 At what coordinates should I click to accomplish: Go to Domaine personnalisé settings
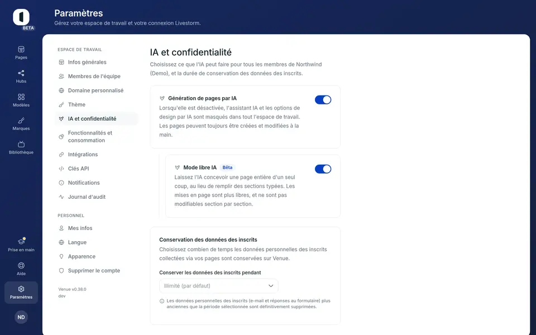(97, 90)
